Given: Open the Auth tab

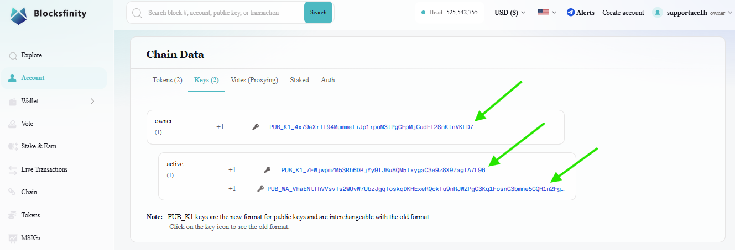Looking at the screenshot, I should 328,80.
